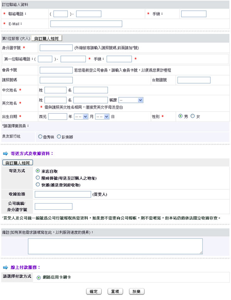The height and width of the screenshot is (300, 231).
Task: Click the 寄送方式及收據資料 heading text
Action: tap(32, 153)
